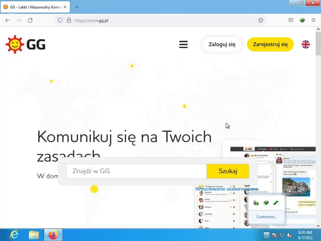321x241 pixels.
Task: Open the Firefox application menu
Action: (313, 20)
